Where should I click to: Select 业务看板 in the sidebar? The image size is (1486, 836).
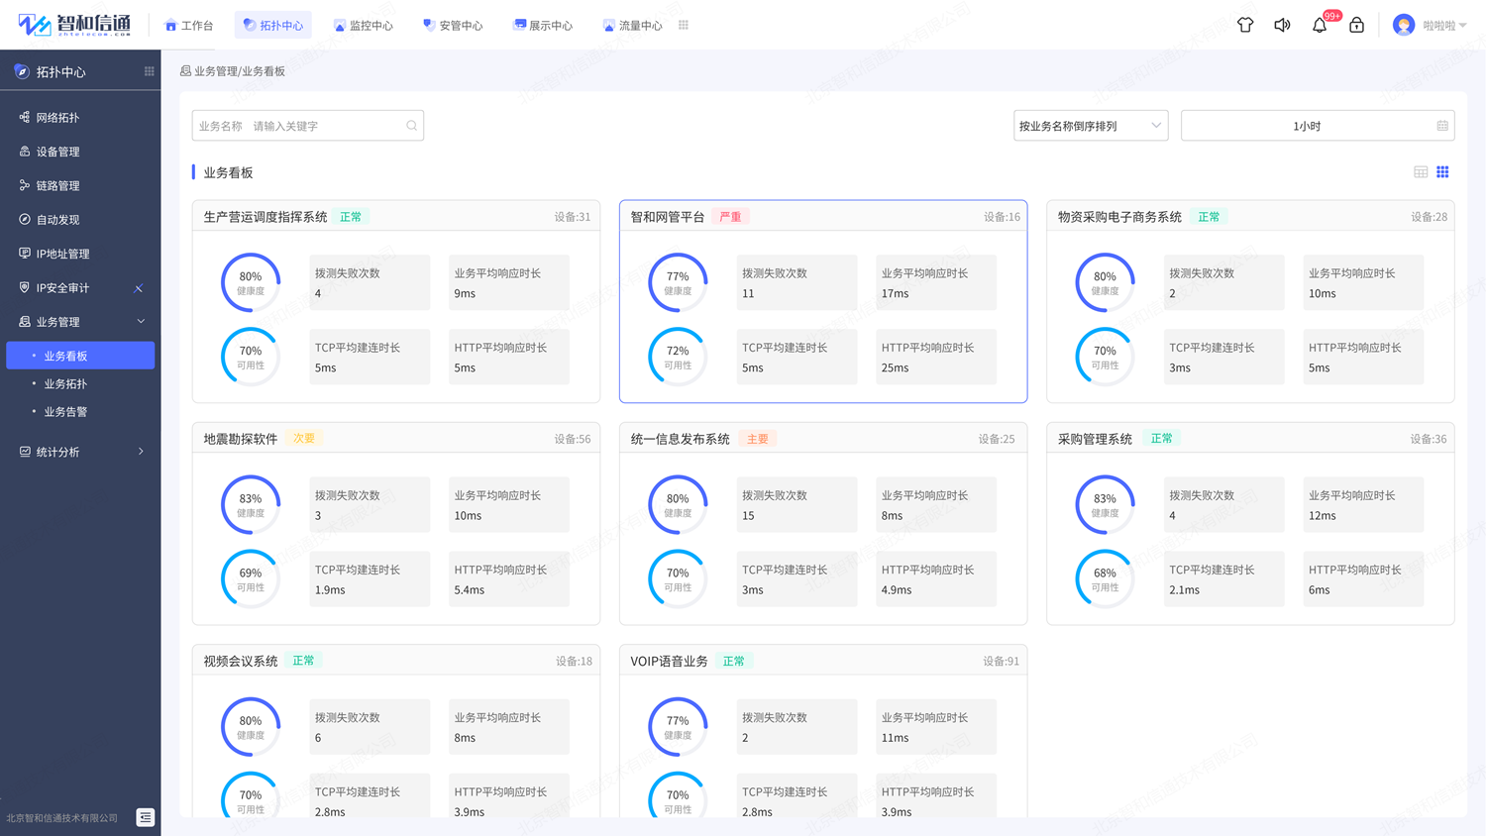pyautogui.click(x=80, y=356)
